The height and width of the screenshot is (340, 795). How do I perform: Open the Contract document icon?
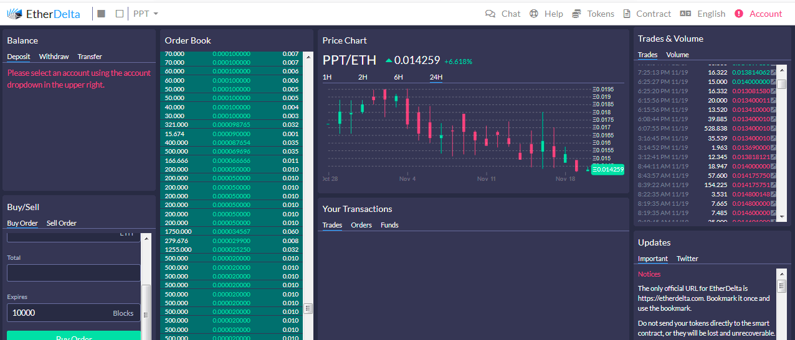click(x=627, y=14)
